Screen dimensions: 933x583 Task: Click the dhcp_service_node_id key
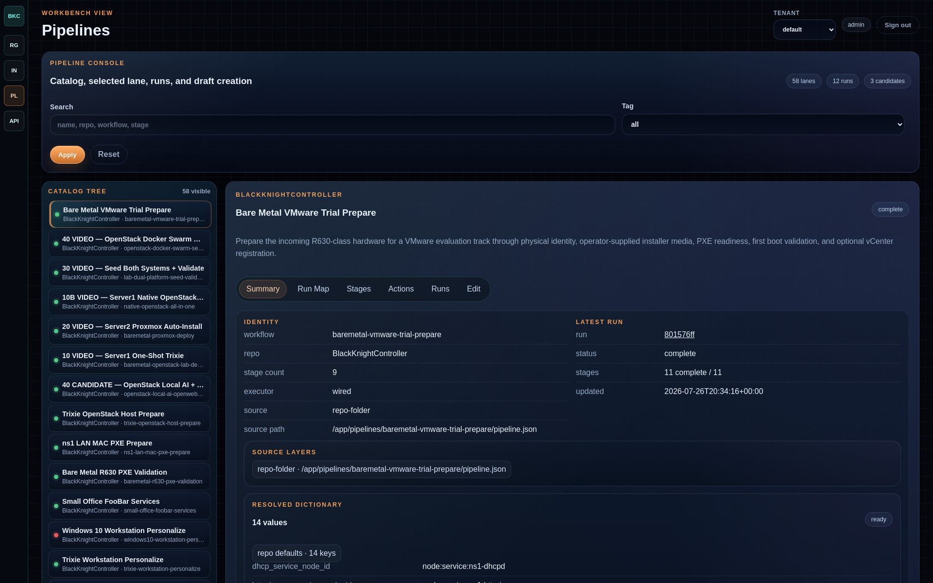coord(291,566)
